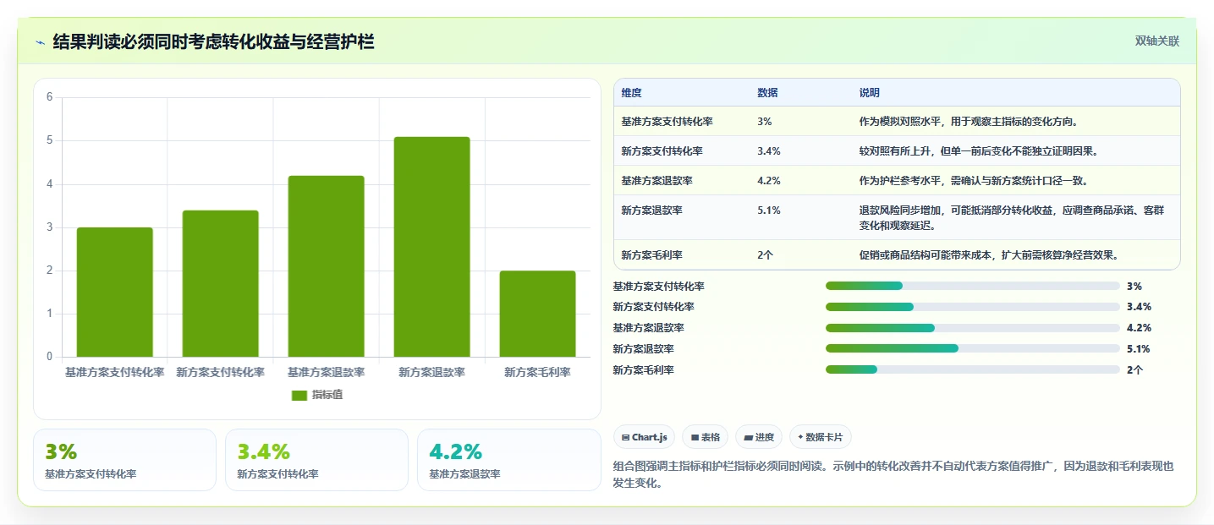Click the 维度 table column header
1214x525 pixels.
point(632,93)
